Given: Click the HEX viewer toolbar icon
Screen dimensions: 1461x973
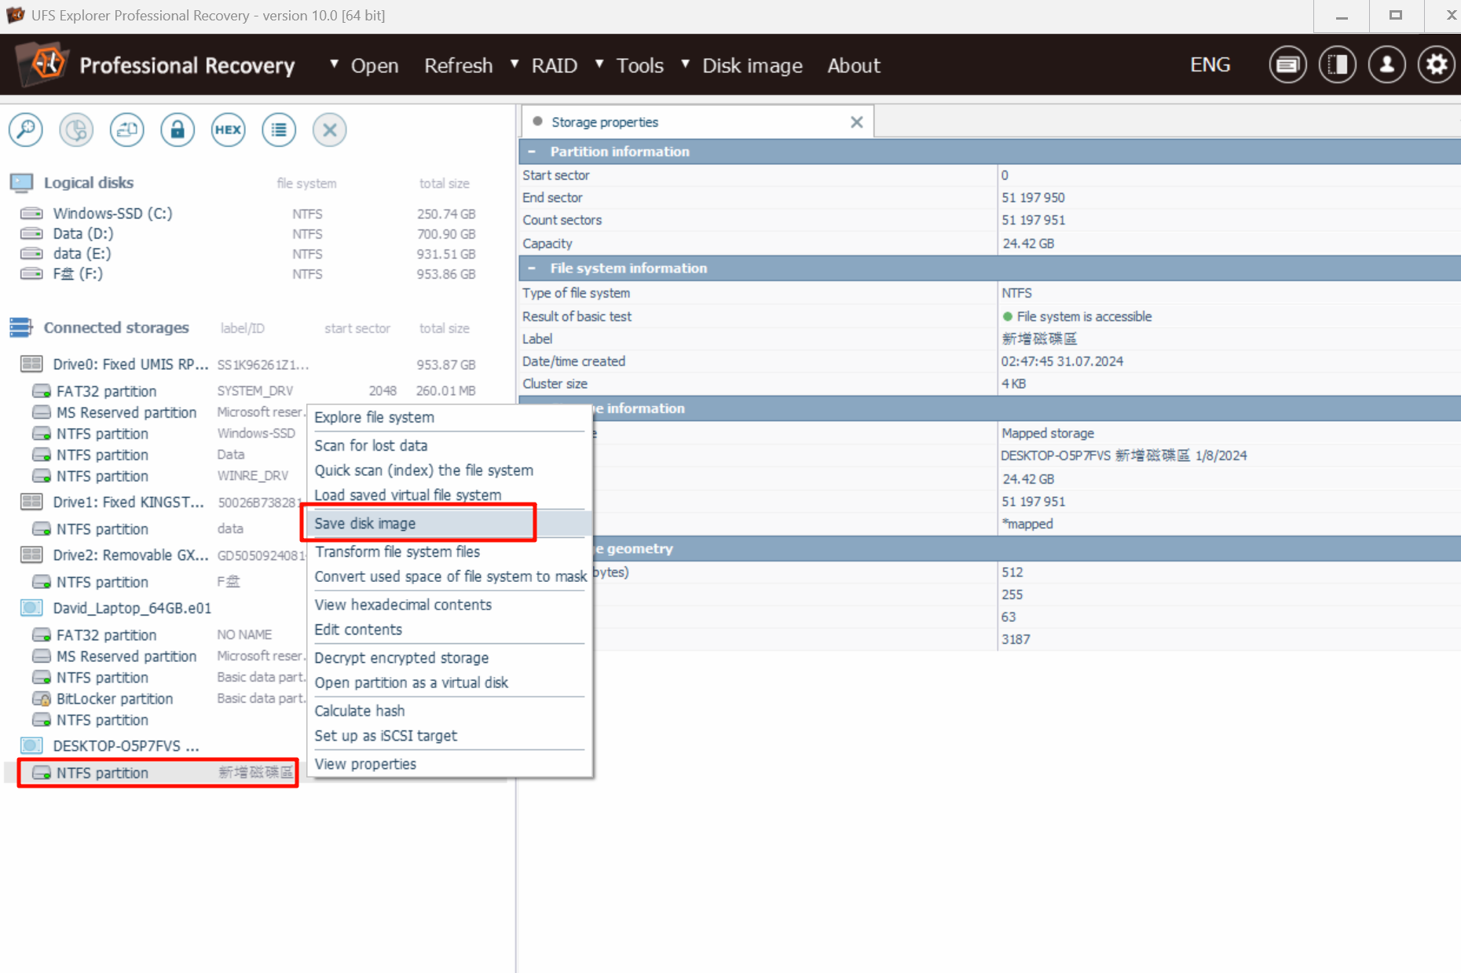Looking at the screenshot, I should point(228,130).
